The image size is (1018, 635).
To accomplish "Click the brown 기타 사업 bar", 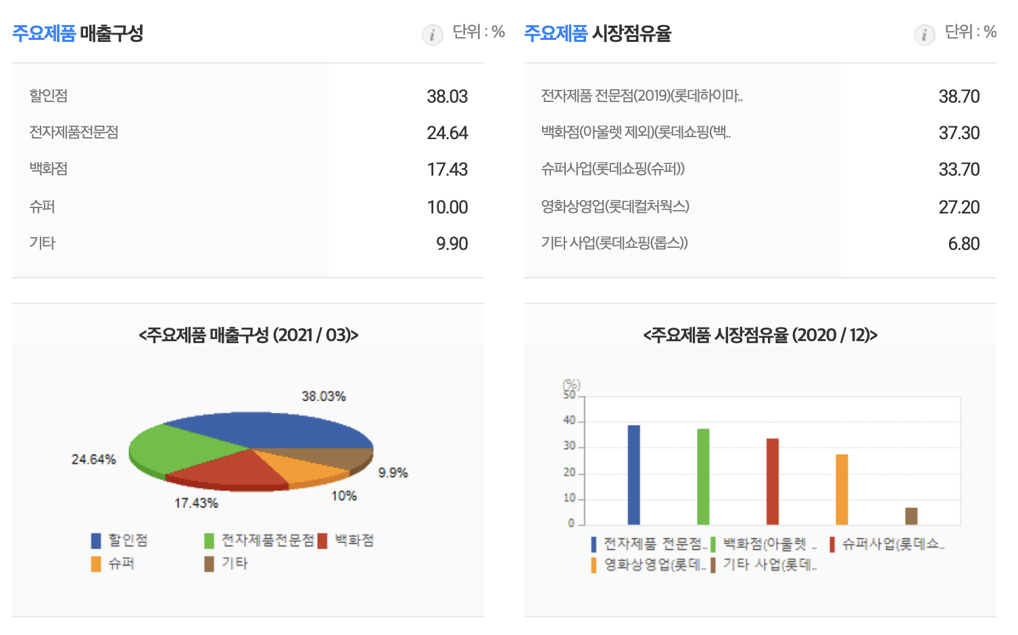I will [911, 516].
